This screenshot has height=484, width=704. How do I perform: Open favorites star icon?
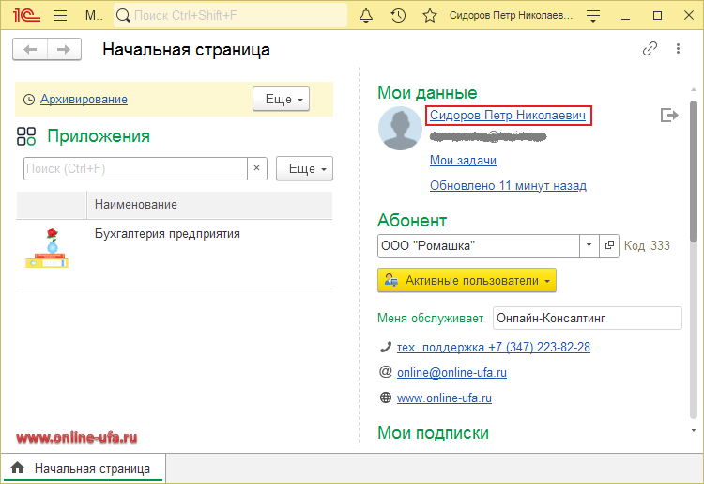point(430,16)
